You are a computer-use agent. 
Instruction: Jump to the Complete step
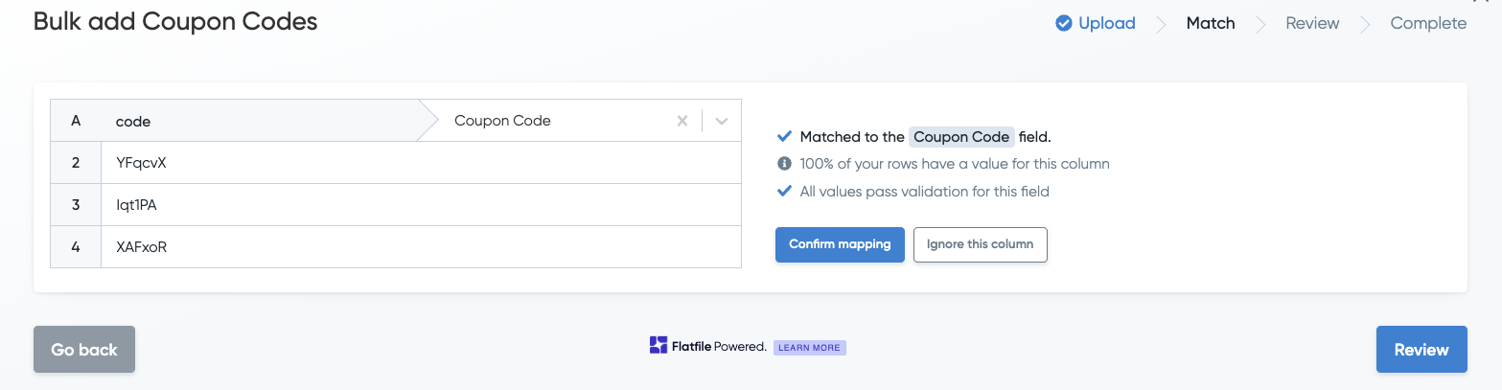1428,23
